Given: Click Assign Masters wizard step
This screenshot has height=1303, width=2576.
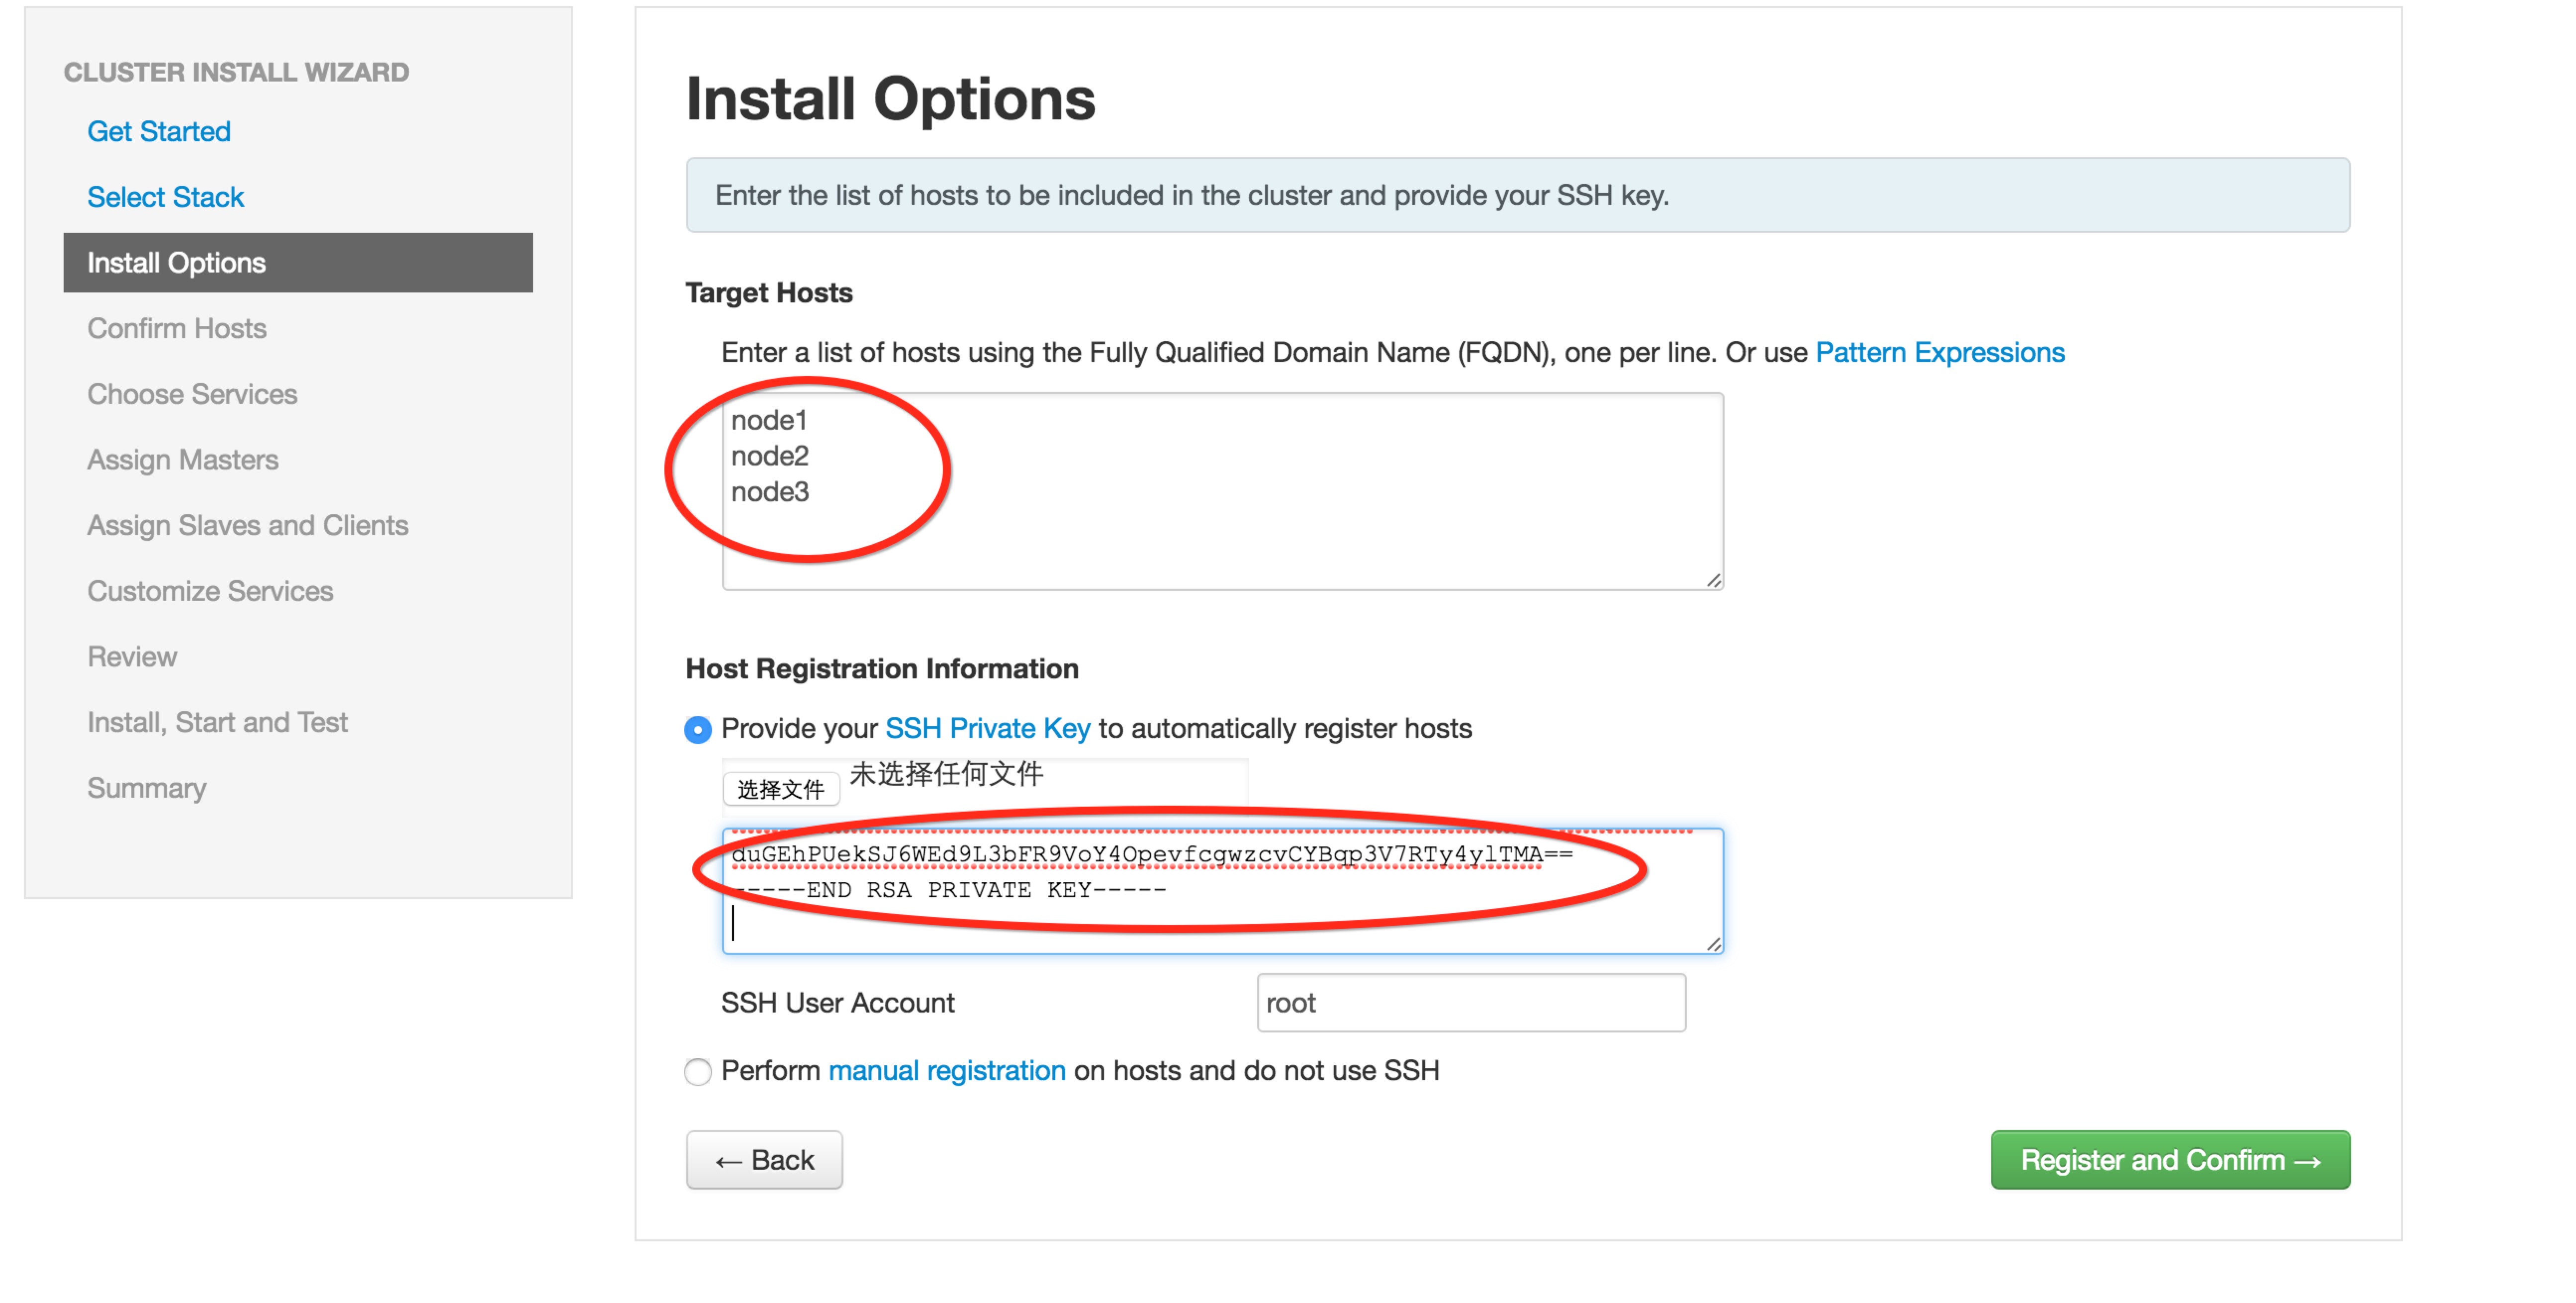Looking at the screenshot, I should pyautogui.click(x=183, y=460).
